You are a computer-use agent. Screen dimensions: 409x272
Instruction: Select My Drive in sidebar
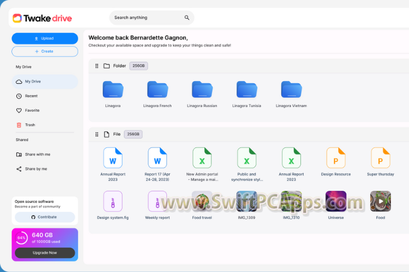(x=45, y=82)
